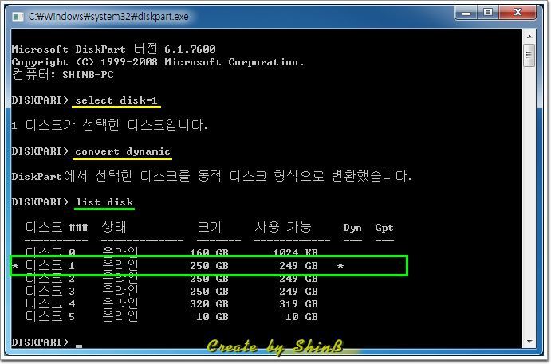This screenshot has width=551, height=364.
Task: Click the 'Microsoft DiskPart' version line
Action: [113, 49]
